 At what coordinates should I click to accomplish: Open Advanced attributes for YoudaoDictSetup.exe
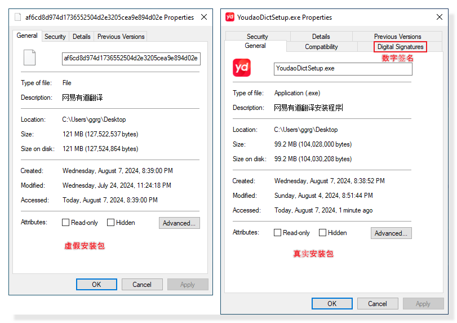(x=391, y=233)
